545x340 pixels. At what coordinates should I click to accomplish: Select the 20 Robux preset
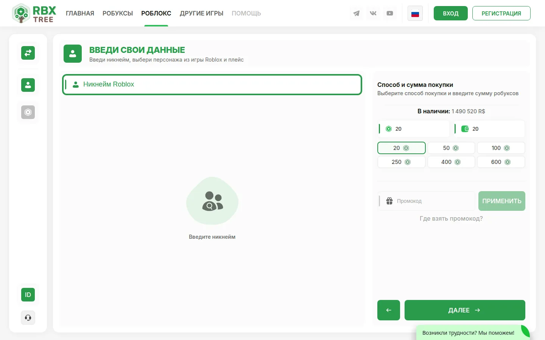pos(402,148)
